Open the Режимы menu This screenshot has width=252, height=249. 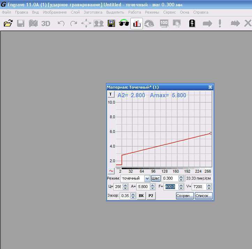click(152, 12)
